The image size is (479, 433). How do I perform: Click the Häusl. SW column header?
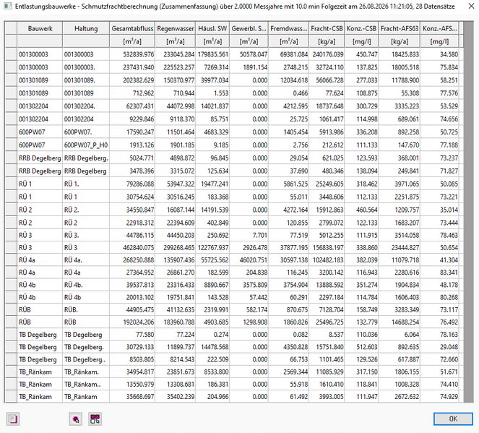(212, 28)
